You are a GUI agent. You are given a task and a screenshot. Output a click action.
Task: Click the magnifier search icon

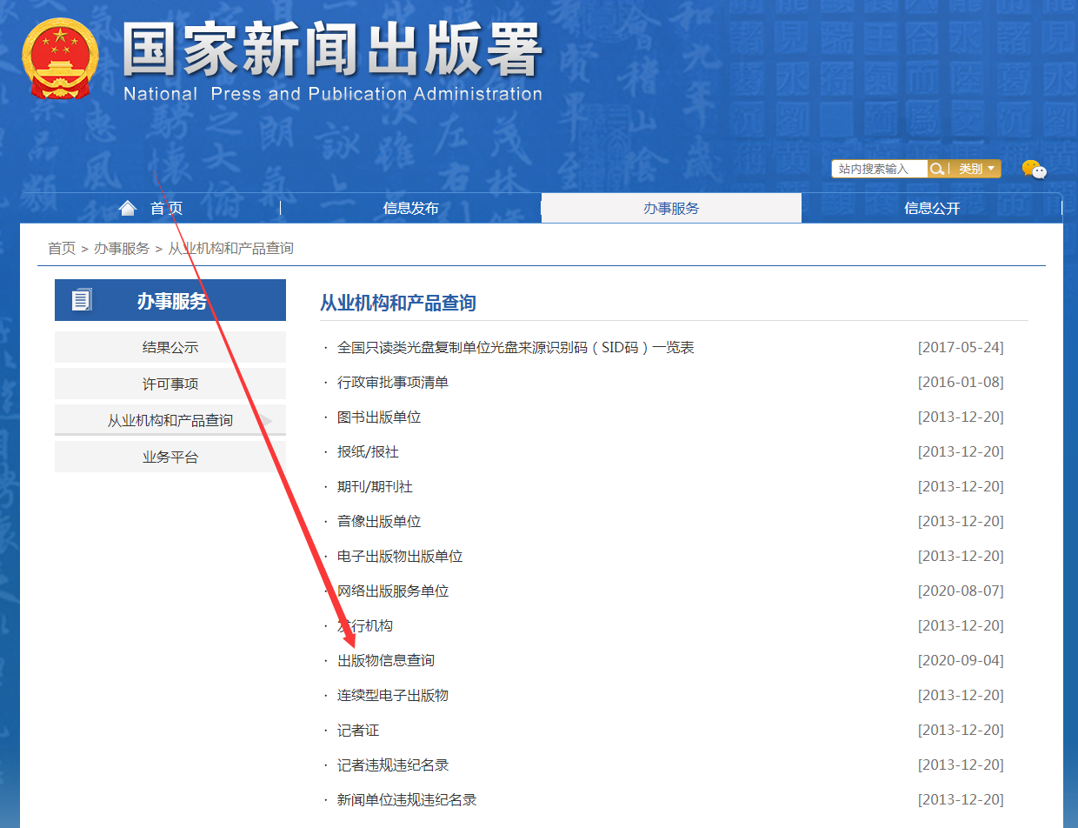pyautogui.click(x=937, y=169)
